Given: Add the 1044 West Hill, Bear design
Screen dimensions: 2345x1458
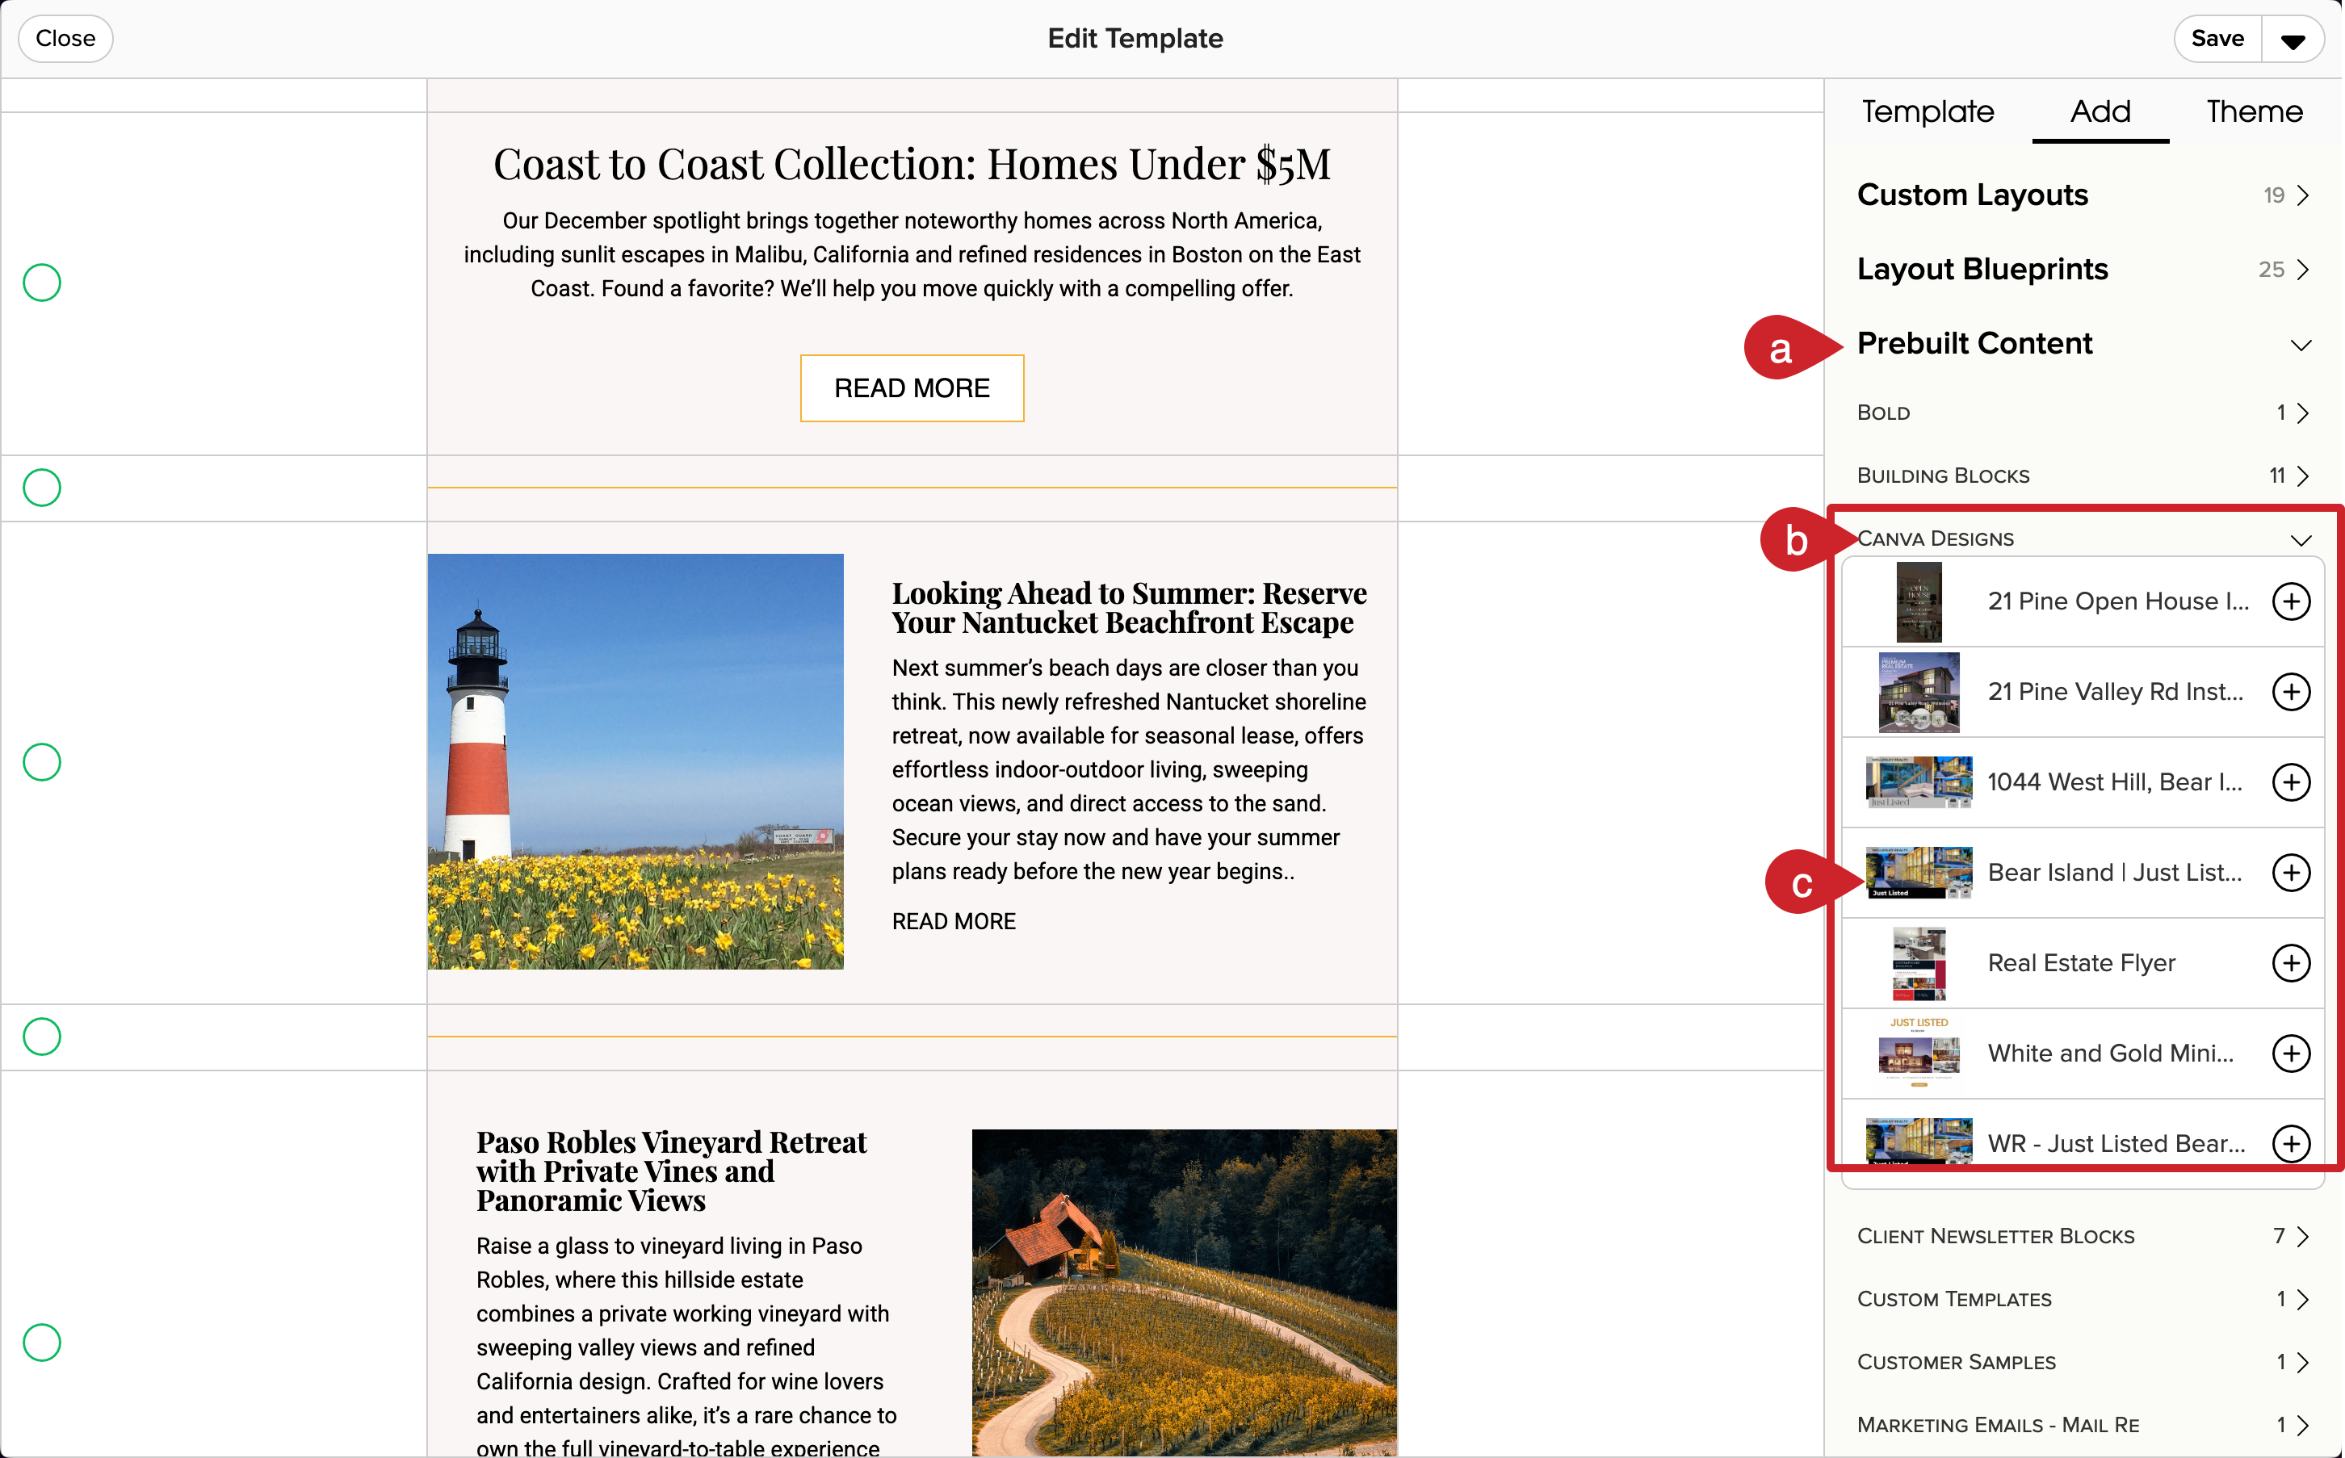Looking at the screenshot, I should click(2291, 782).
